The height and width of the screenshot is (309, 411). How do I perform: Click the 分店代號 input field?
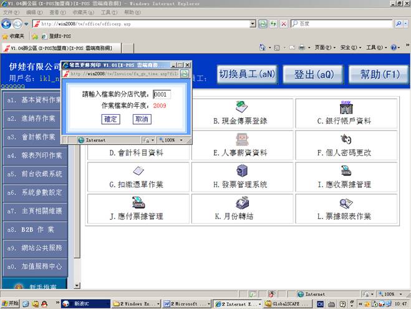pyautogui.click(x=161, y=94)
